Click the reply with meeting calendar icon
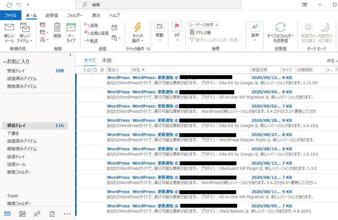 tap(115, 28)
